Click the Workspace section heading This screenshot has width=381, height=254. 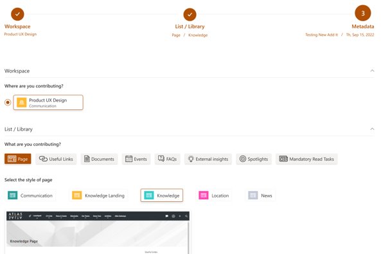click(x=17, y=71)
